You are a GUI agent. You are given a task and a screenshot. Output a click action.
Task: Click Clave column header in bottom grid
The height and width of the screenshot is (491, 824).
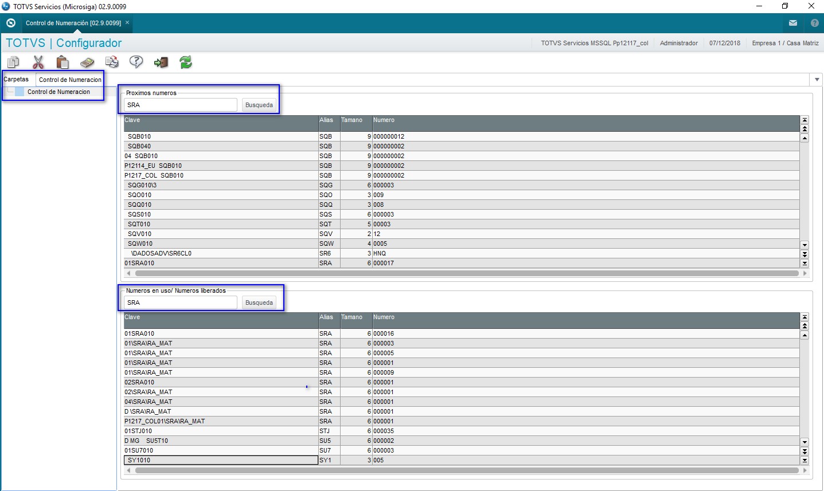[x=221, y=320]
